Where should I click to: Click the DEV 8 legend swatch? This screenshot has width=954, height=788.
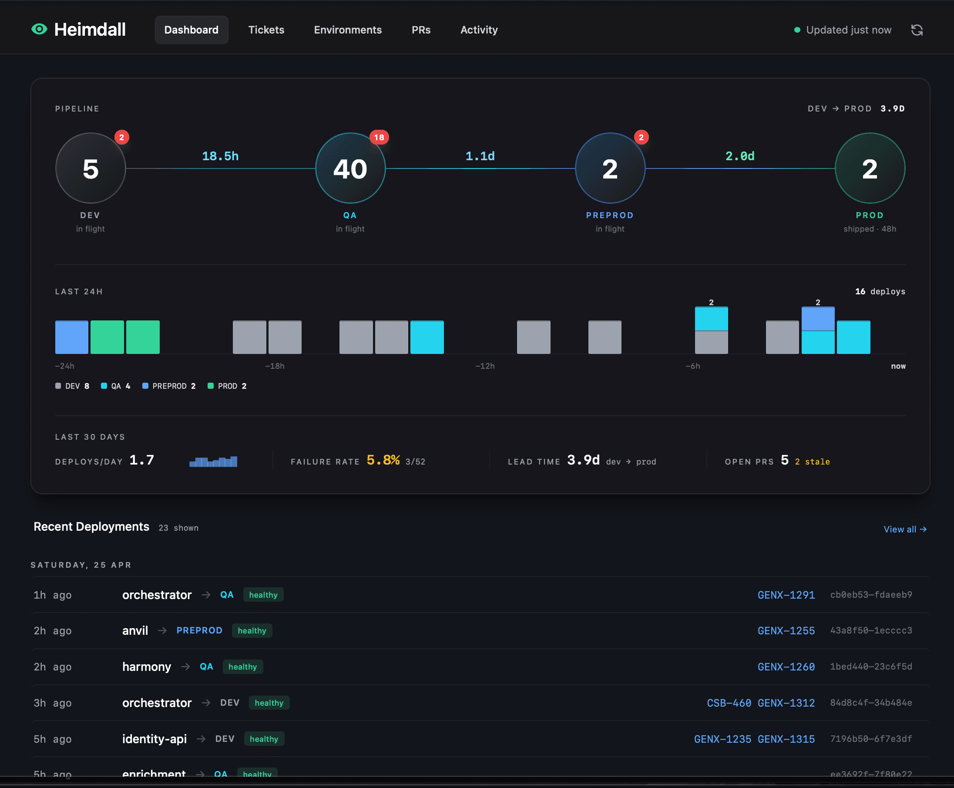[58, 386]
